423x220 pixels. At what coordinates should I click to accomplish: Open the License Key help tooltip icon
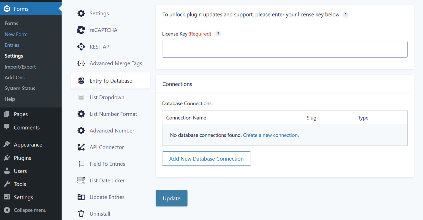(218, 33)
